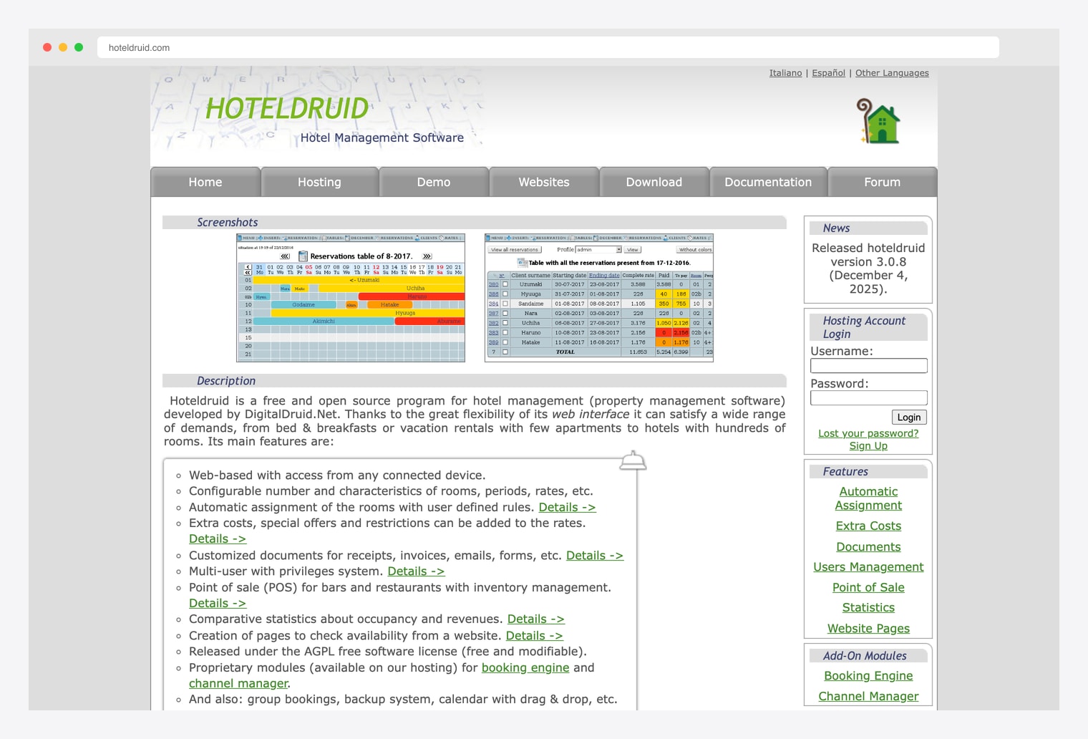The height and width of the screenshot is (739, 1088).
Task: Switch language to Italiano
Action: point(785,73)
